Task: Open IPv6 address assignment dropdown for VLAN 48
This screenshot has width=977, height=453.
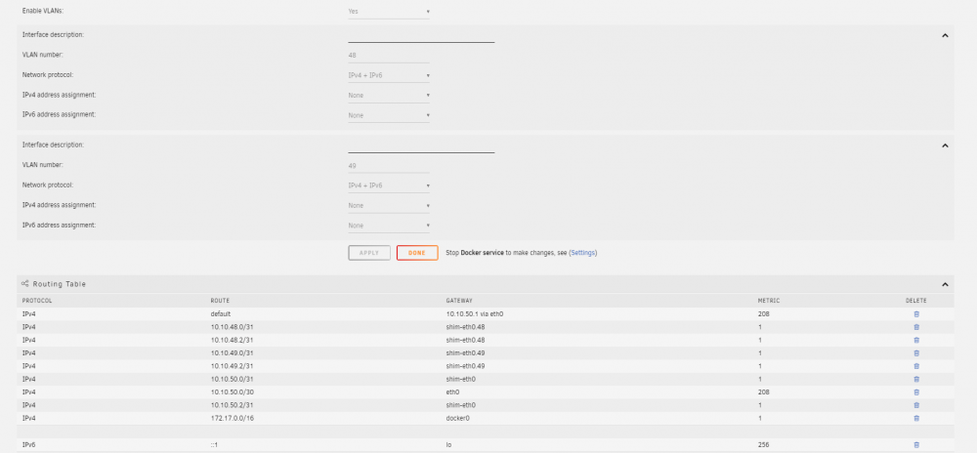Action: [389, 115]
